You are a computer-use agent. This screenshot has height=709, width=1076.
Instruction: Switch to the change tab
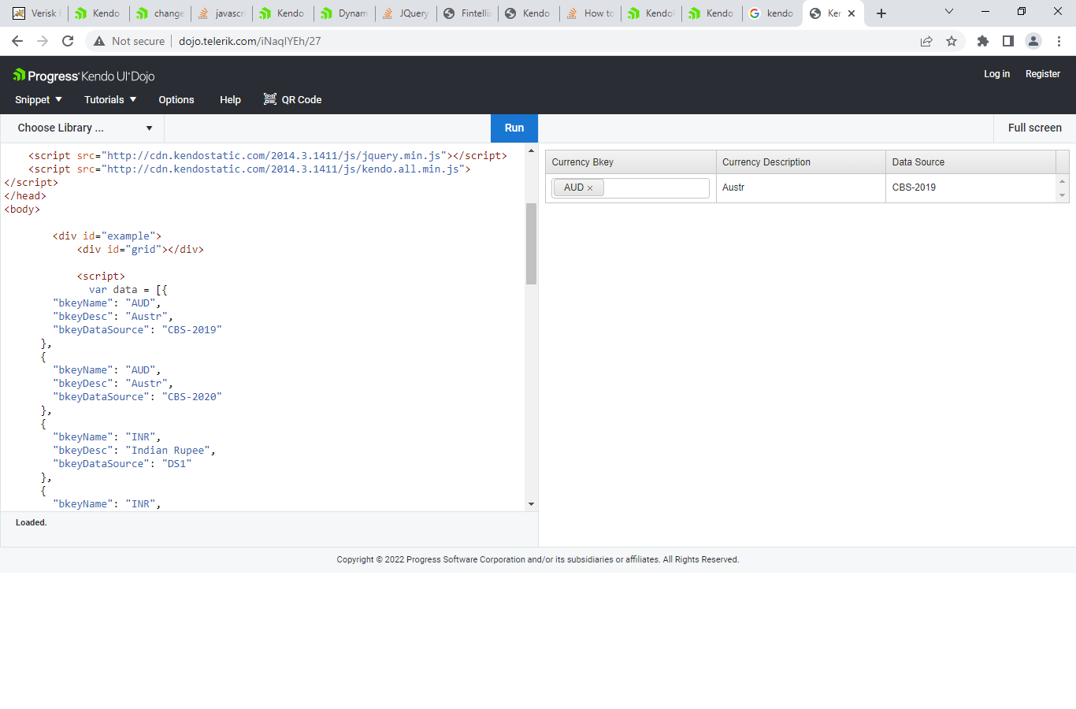click(161, 13)
